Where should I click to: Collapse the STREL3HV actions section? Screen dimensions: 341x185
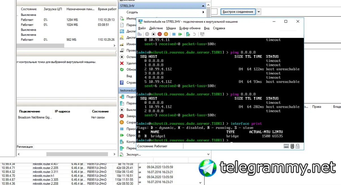click(203, 6)
